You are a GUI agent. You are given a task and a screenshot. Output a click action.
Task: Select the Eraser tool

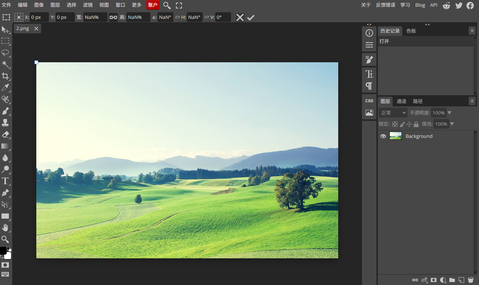pos(5,135)
